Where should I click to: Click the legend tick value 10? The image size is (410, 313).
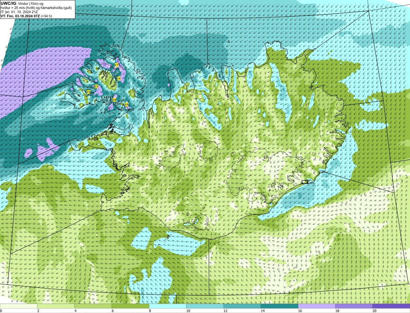pyautogui.click(x=188, y=311)
